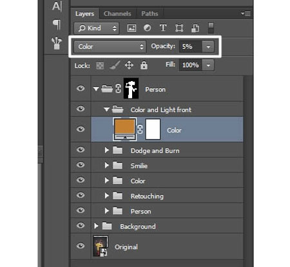The image size is (290, 267).
Task: Hide the nested Person subgroup
Action: coord(81,210)
